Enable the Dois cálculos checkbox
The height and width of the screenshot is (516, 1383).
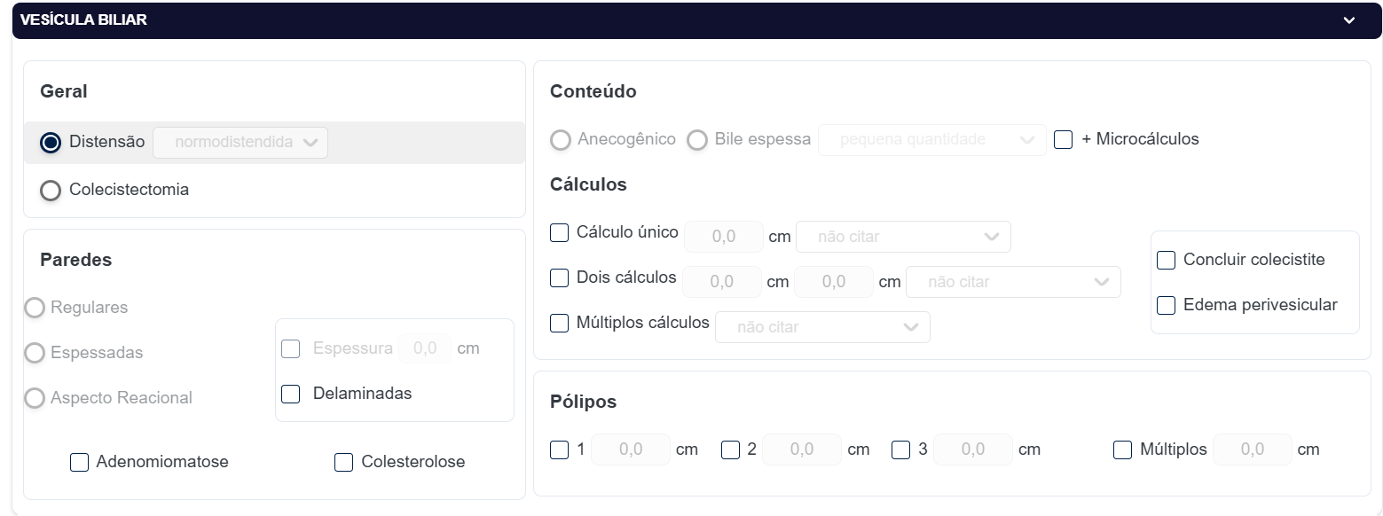click(x=559, y=278)
